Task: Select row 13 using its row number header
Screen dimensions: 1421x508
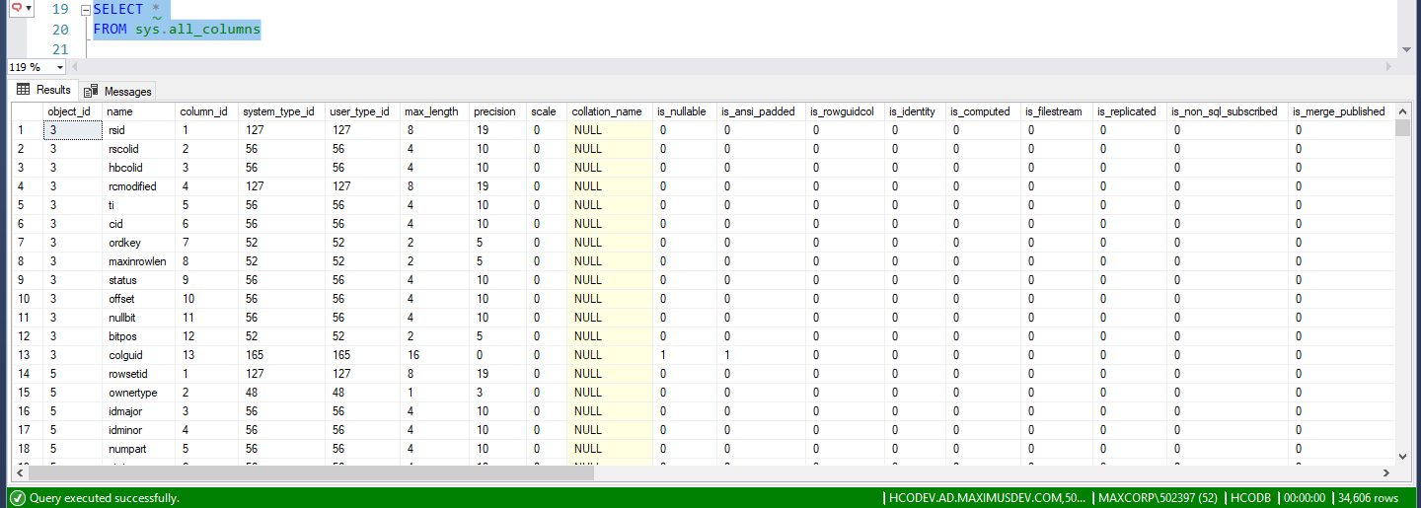Action: pos(26,355)
